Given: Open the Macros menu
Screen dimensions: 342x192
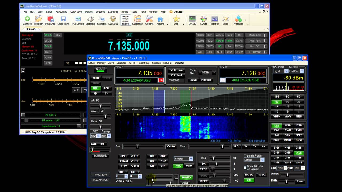Looking at the screenshot, I should coord(89,12).
